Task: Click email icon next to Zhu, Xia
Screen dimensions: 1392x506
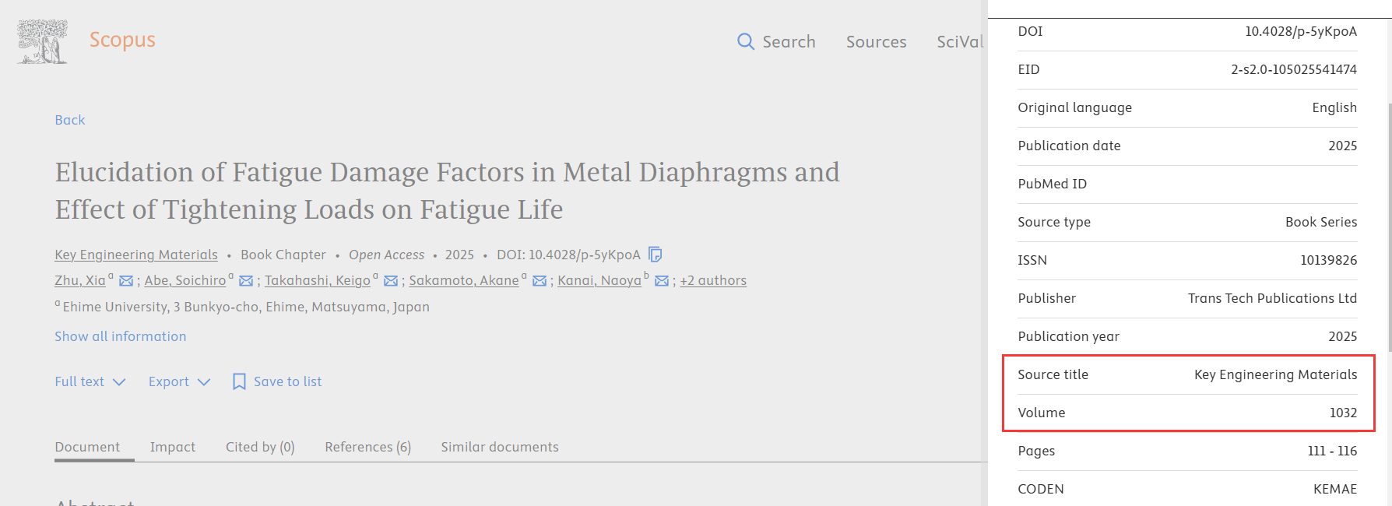Action: 126,281
